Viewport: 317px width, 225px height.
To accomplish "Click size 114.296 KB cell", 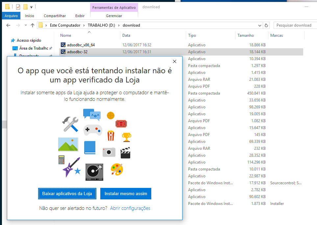I will 256,162.
